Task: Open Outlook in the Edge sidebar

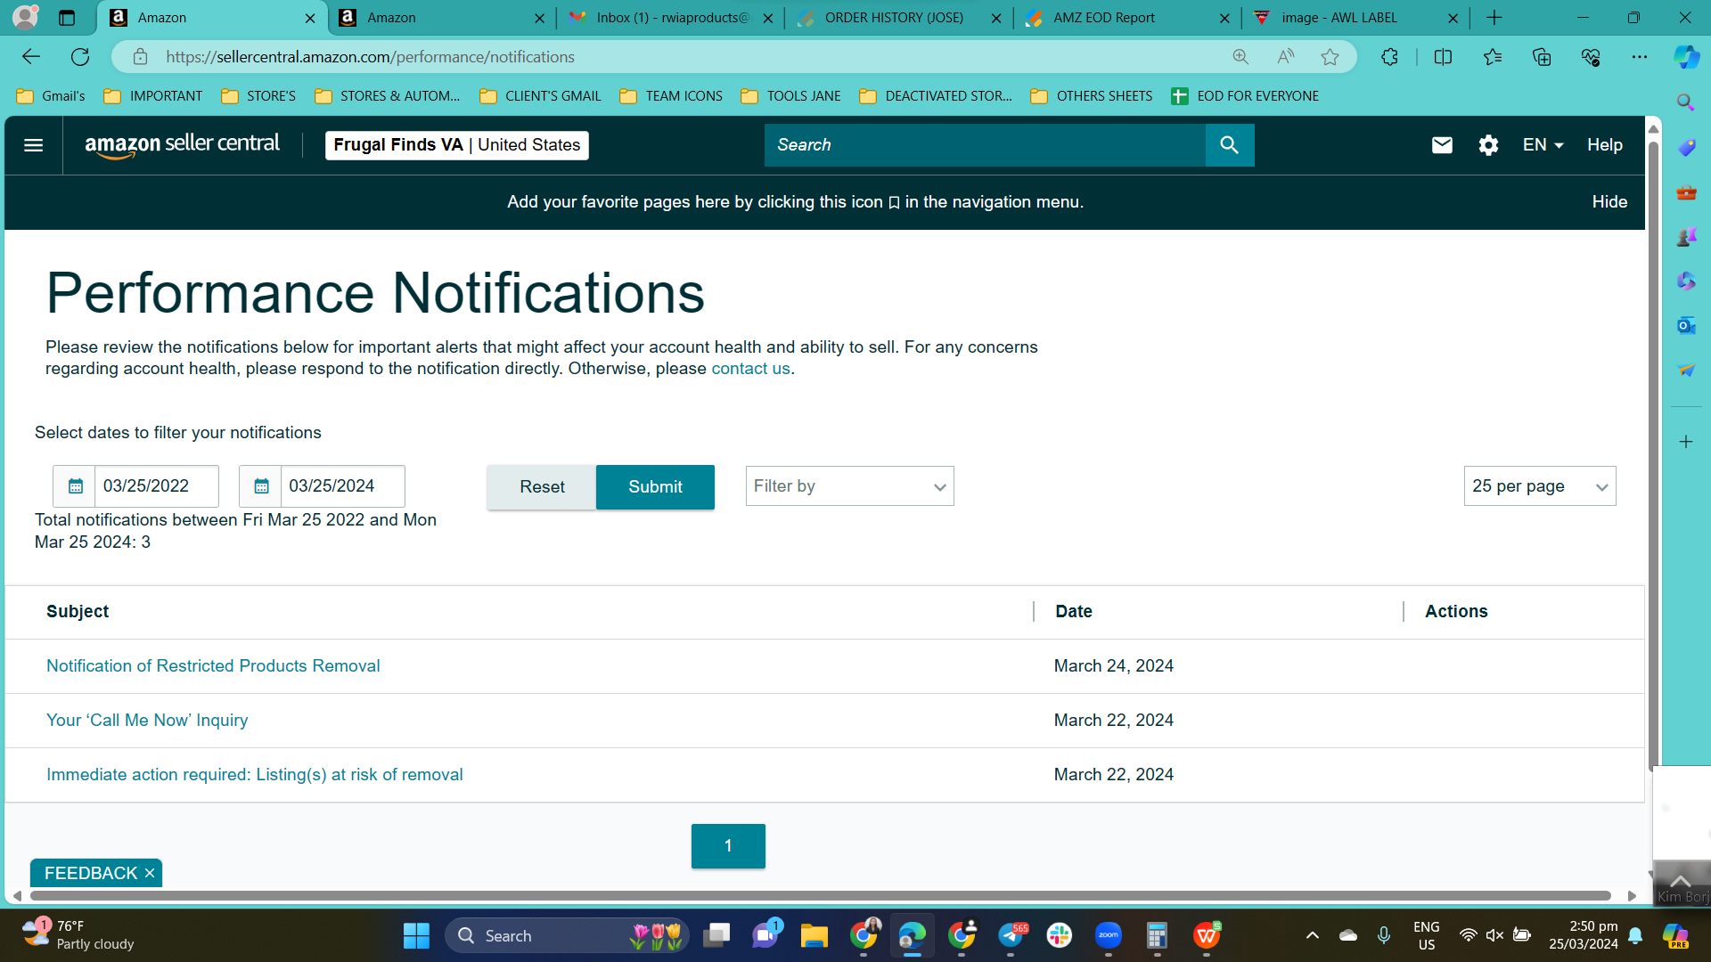Action: point(1686,326)
